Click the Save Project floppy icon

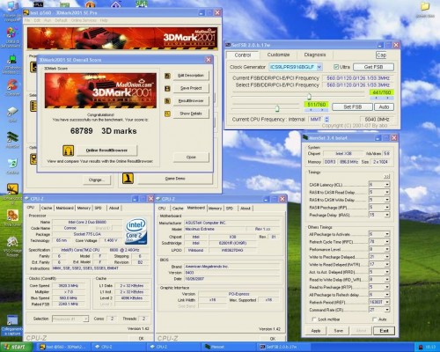click(x=167, y=88)
